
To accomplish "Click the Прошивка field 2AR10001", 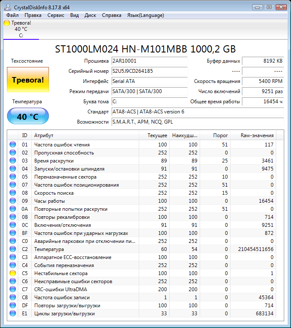I will click(149, 61).
